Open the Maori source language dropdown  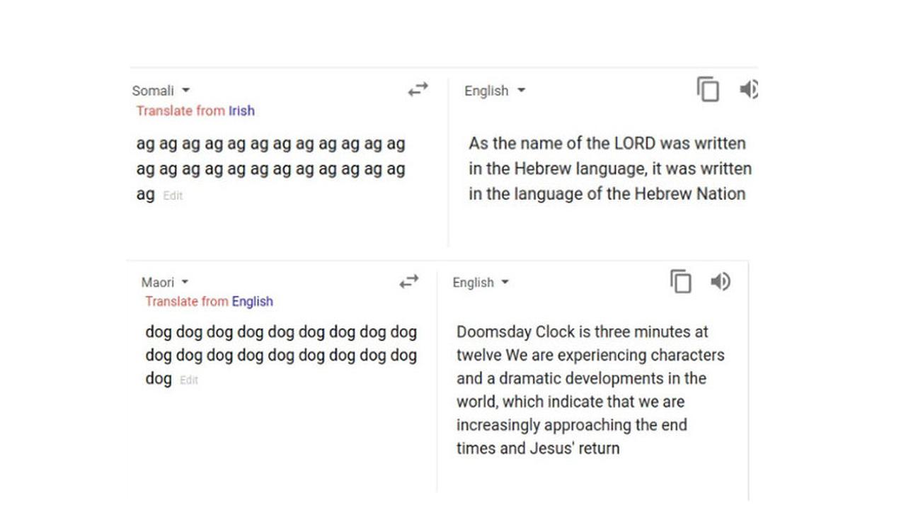(x=164, y=282)
